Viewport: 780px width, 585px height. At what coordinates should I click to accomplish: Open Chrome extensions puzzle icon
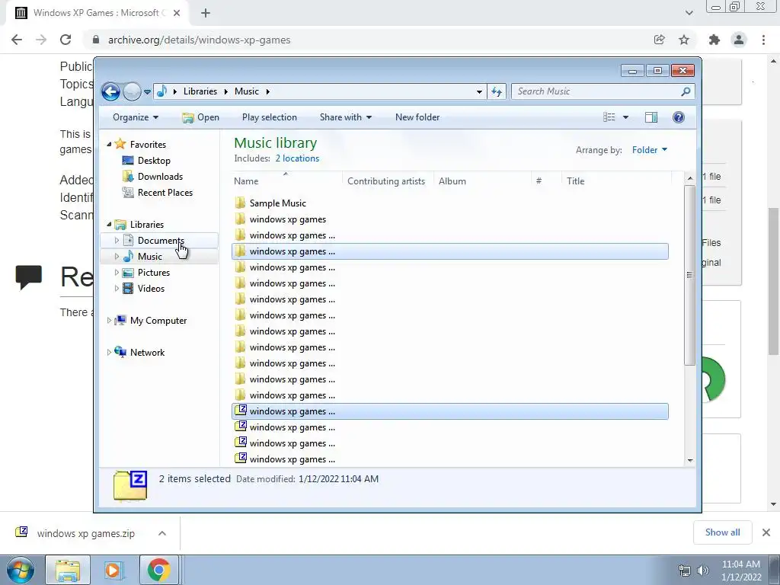[x=714, y=40]
